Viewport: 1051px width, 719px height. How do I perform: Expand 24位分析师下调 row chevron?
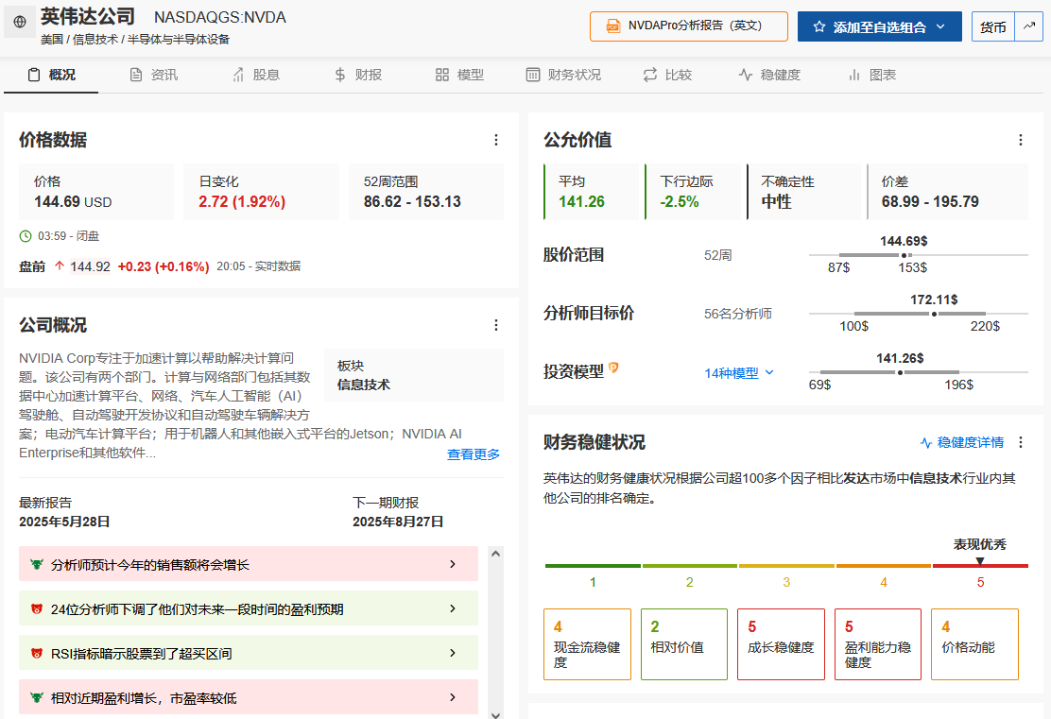pyautogui.click(x=453, y=608)
